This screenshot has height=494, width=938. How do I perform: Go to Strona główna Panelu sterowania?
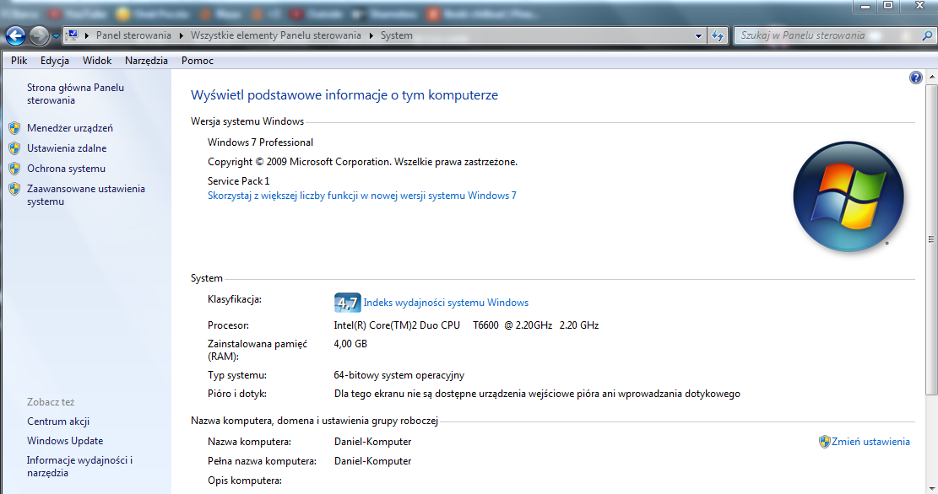click(x=75, y=94)
